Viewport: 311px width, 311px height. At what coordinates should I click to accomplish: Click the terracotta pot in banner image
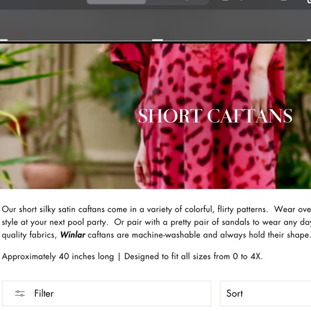[x=49, y=175]
